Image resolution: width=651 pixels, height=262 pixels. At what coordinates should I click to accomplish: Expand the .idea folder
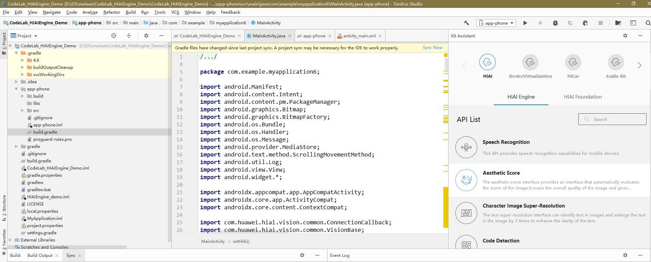click(16, 82)
